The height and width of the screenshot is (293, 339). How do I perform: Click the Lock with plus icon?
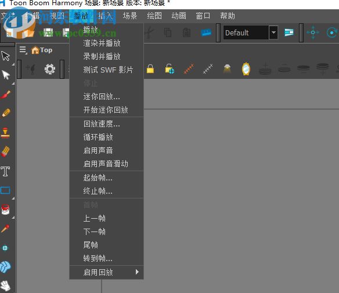[169, 69]
